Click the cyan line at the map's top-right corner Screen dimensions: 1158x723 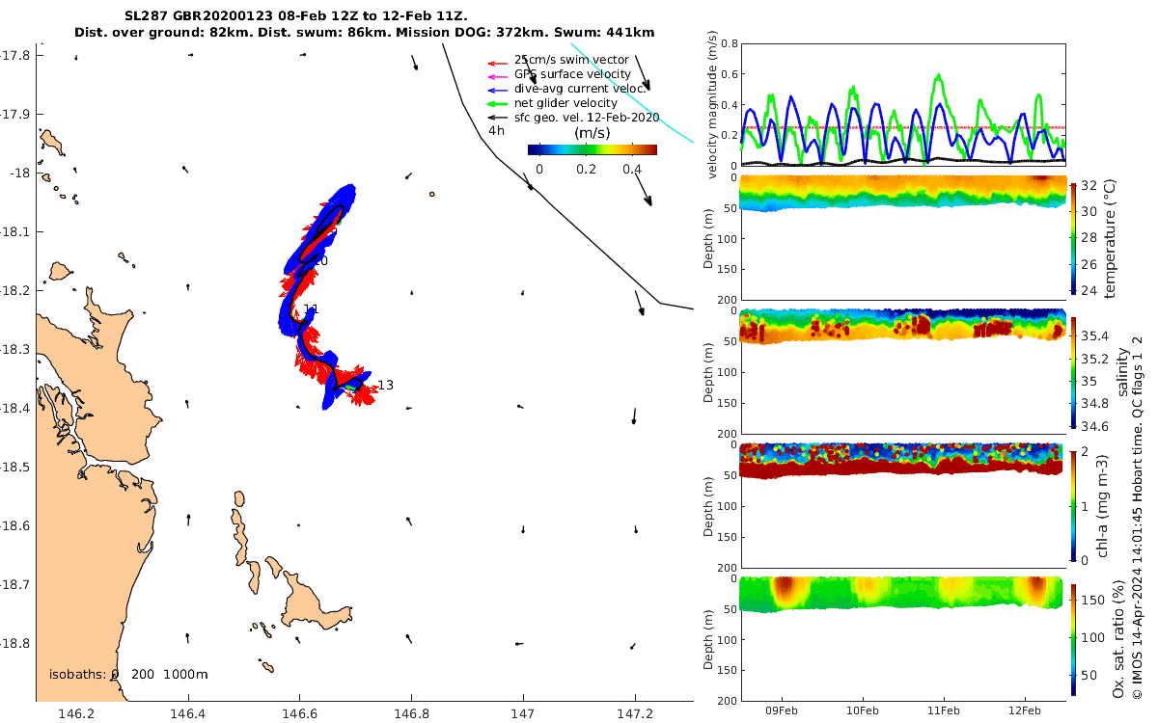tap(632, 93)
